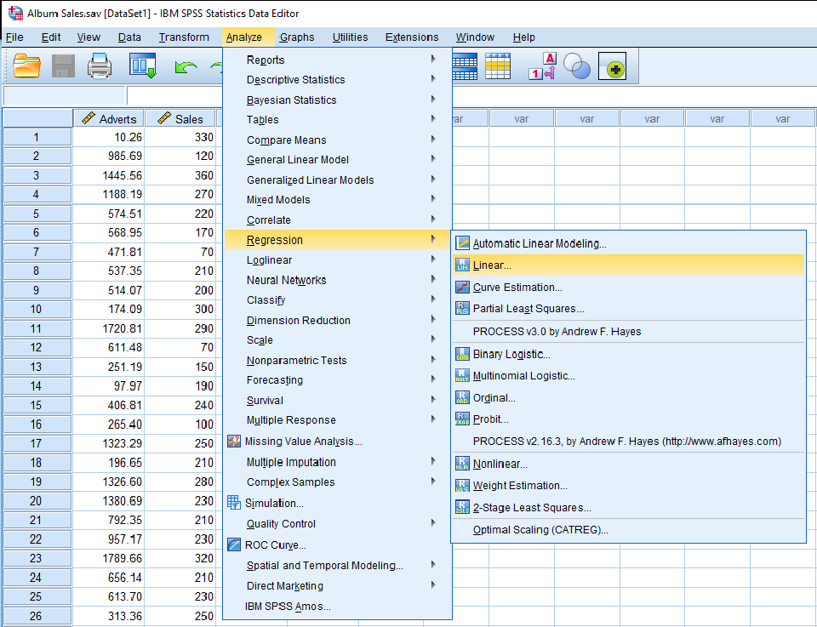This screenshot has height=627, width=817.
Task: Open the Graphs menu
Action: 297,37
